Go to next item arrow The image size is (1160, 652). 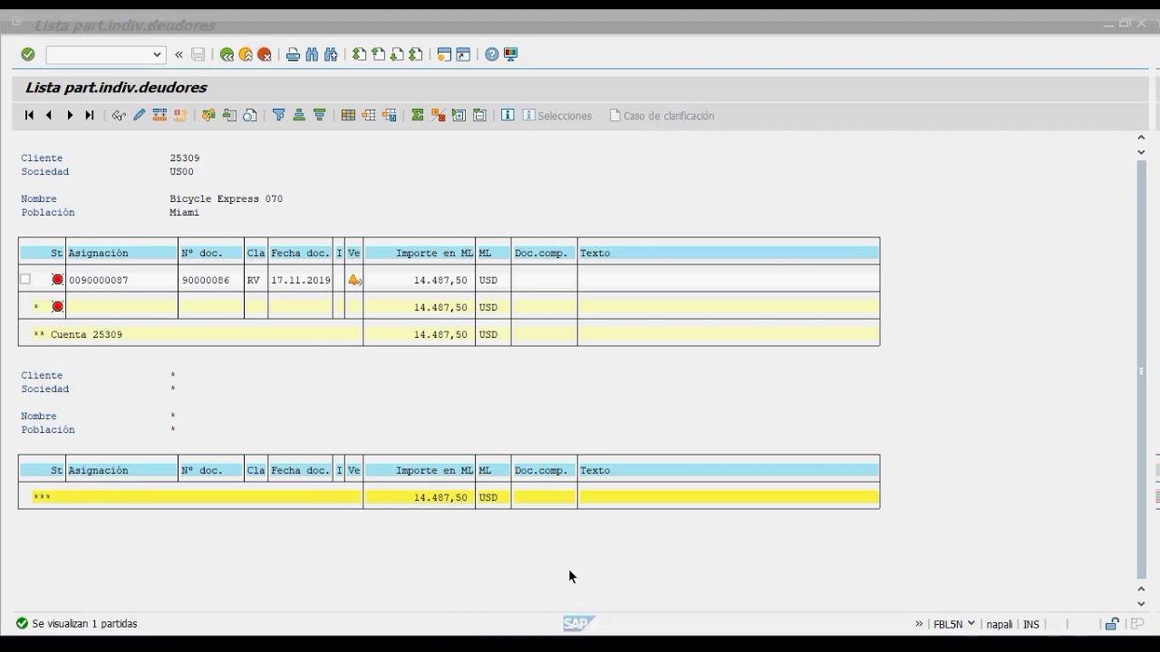pyautogui.click(x=70, y=115)
